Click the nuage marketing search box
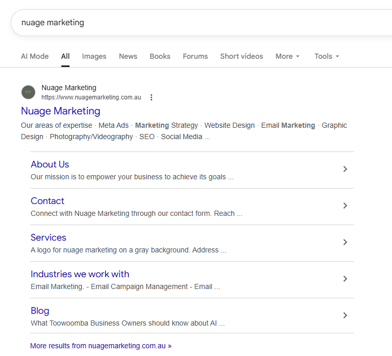This screenshot has height=356, width=392. [x=201, y=23]
